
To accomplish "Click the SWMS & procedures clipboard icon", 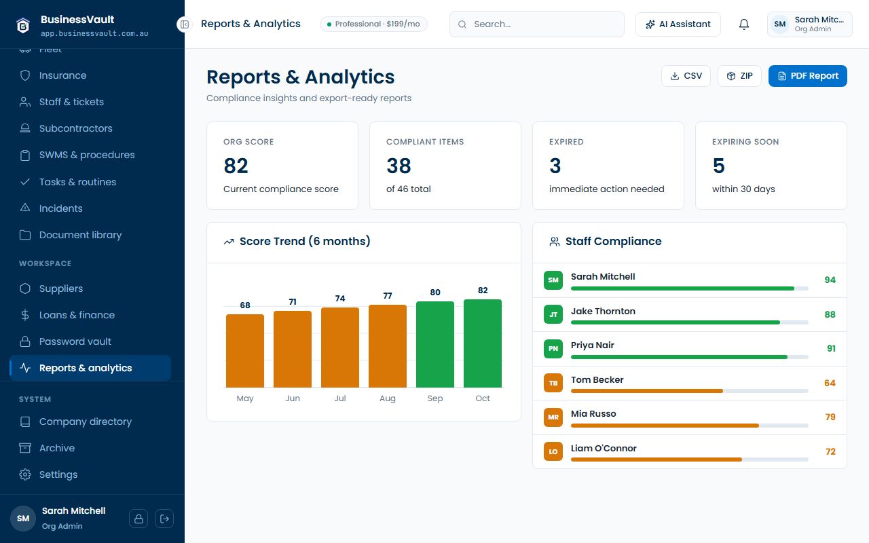I will click(25, 155).
